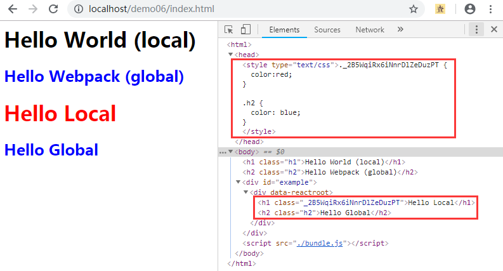Switch to the Sources tab
The width and height of the screenshot is (503, 271).
coord(327,30)
